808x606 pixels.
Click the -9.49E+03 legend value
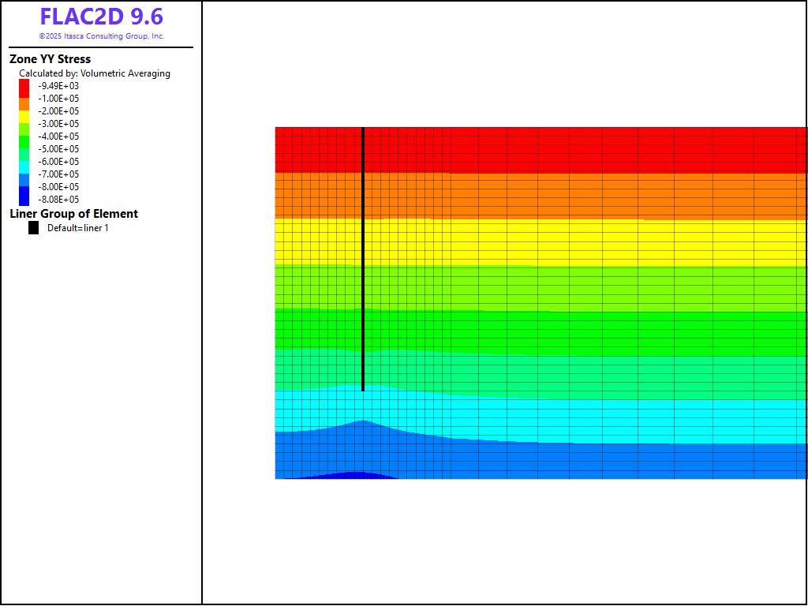[x=58, y=86]
